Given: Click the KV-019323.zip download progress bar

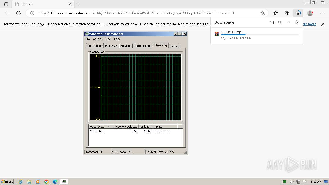Looking at the screenshot, I should coord(260,35).
